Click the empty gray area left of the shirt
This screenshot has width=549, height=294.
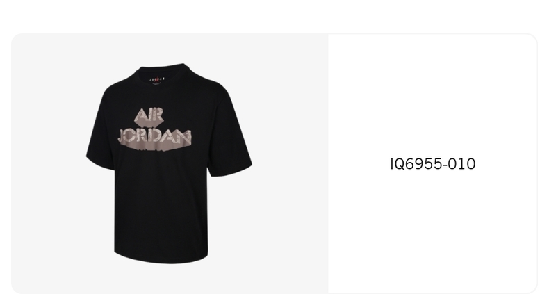tap(49, 163)
